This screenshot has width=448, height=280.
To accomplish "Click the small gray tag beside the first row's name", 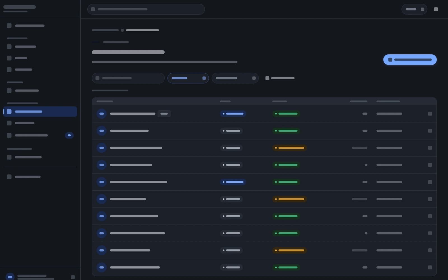I will pyautogui.click(x=164, y=114).
